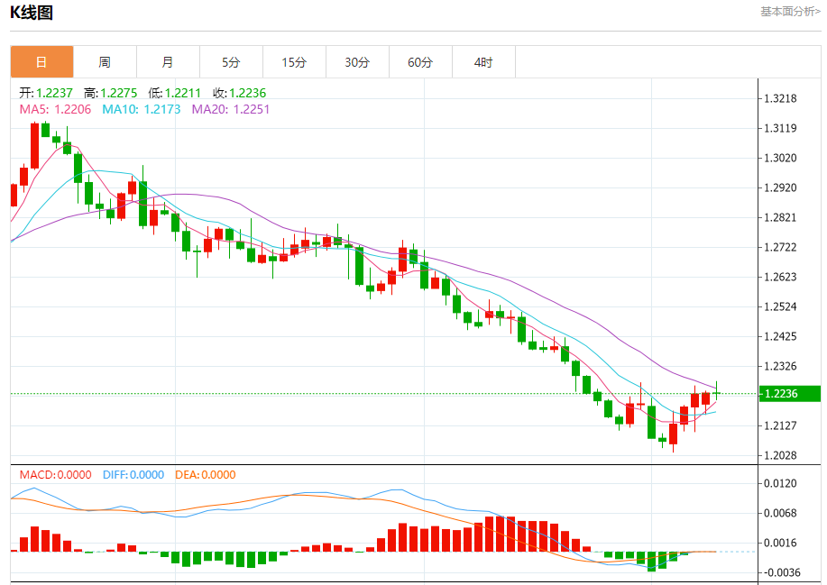Click the 1.2821 price axis label
This screenshot has width=827, height=585.
click(x=781, y=217)
